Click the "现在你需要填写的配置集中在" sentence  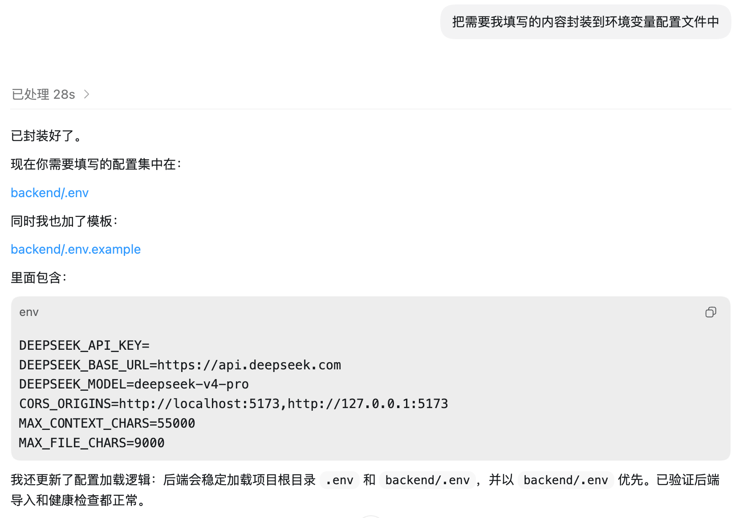click(96, 164)
